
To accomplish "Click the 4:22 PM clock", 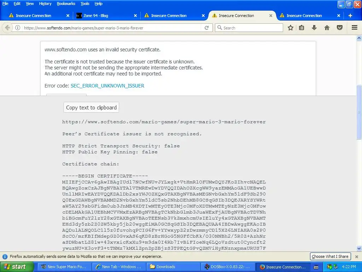I will click(349, 267).
